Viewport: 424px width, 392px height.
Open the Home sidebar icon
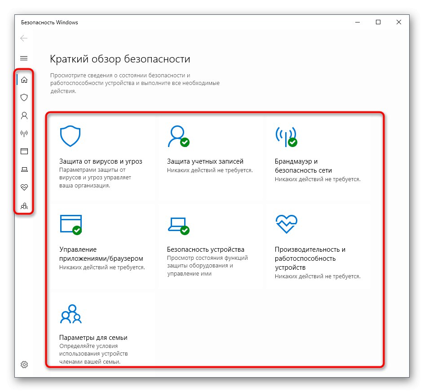pos(24,80)
